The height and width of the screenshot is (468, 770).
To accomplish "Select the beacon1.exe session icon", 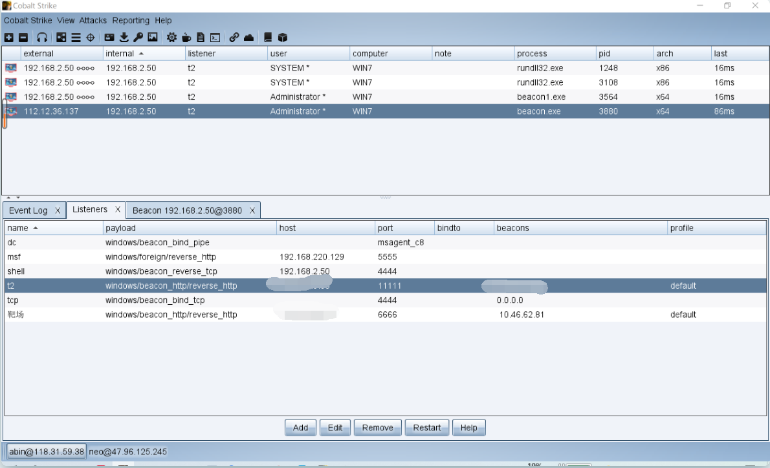I will click(x=11, y=96).
